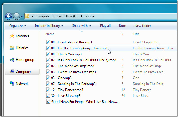Select Homegroup in the navigation pane

(x=25, y=60)
